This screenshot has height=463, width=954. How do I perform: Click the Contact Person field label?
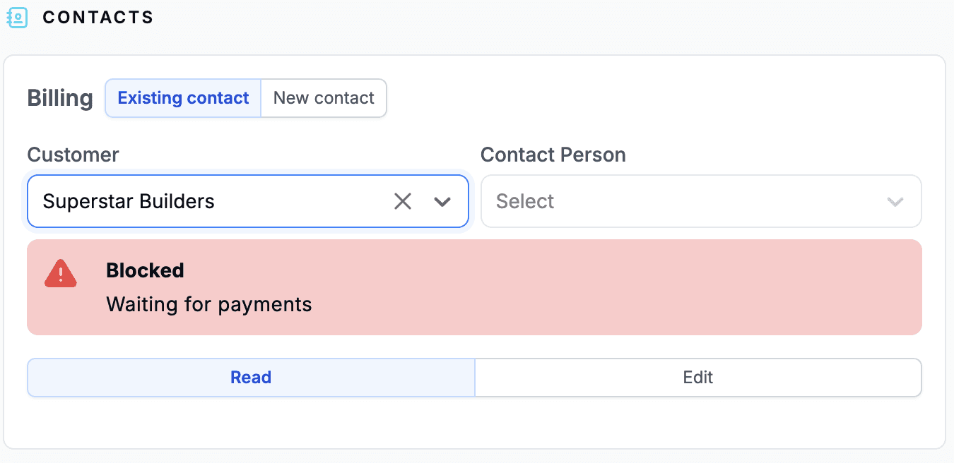pyautogui.click(x=553, y=155)
